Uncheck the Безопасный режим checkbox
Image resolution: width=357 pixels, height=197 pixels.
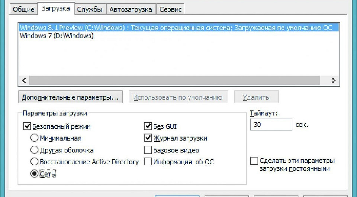click(27, 126)
